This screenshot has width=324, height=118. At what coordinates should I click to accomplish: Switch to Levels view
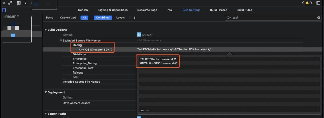tap(120, 18)
